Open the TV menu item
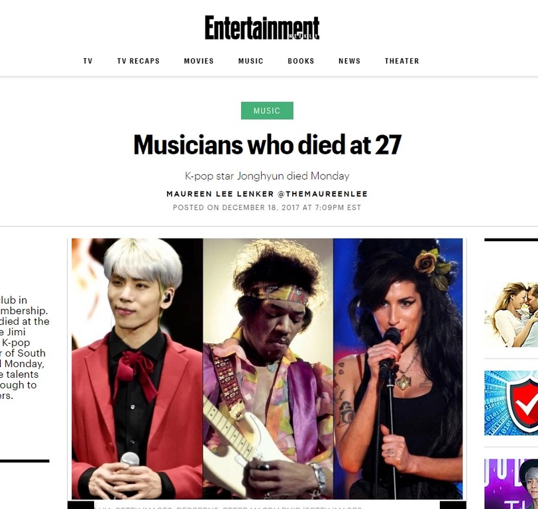The height and width of the screenshot is (509, 538). [88, 61]
